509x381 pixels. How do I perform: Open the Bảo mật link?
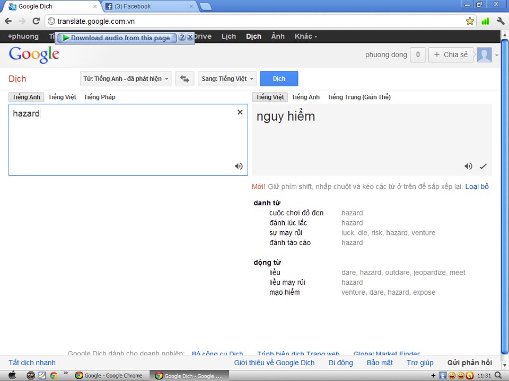point(380,362)
